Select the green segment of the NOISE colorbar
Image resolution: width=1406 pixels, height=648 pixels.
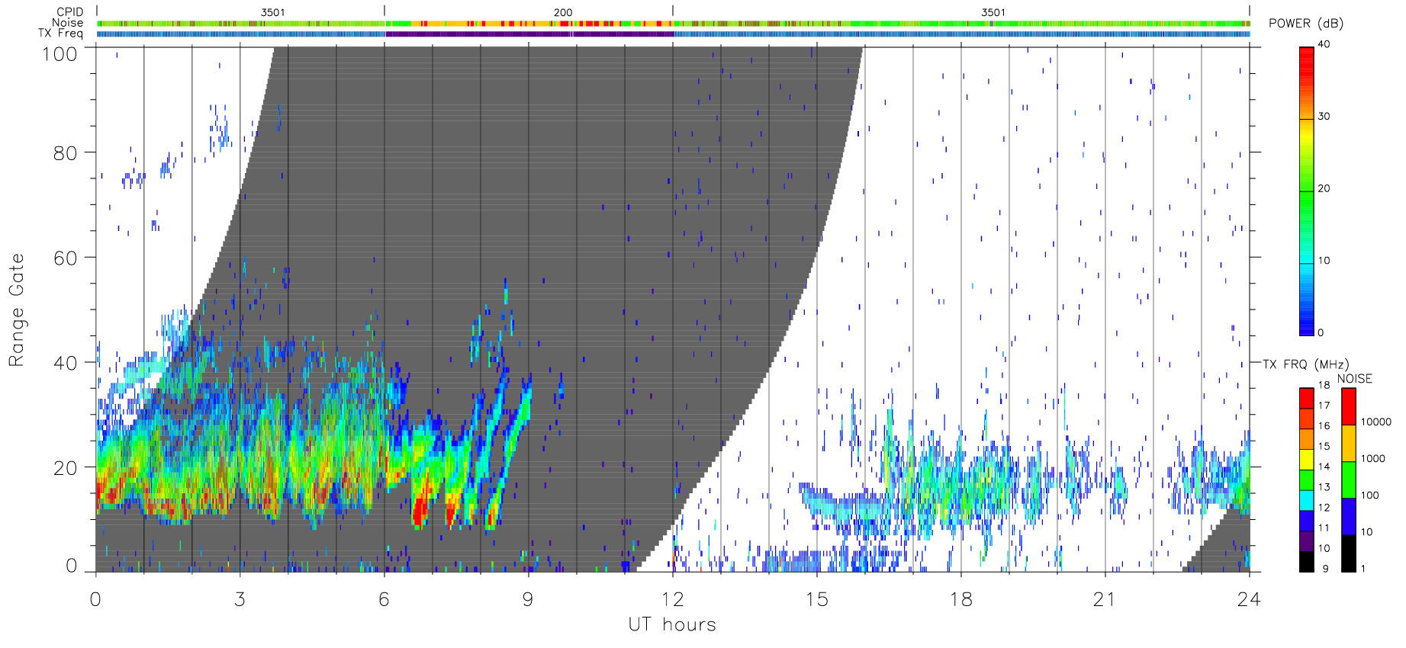(1349, 480)
